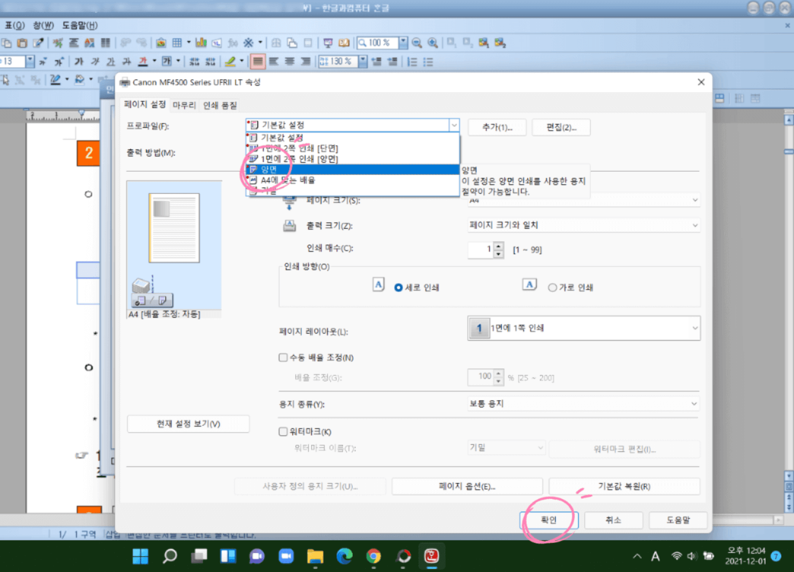Select 가로 인쇄 landscape radio button
This screenshot has width=794, height=572.
[552, 288]
